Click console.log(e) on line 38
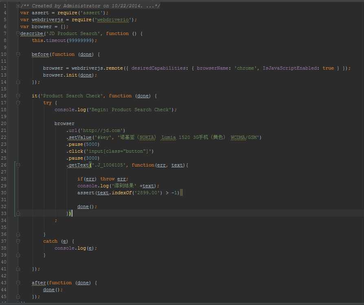The image size is (364, 305). (x=74, y=248)
